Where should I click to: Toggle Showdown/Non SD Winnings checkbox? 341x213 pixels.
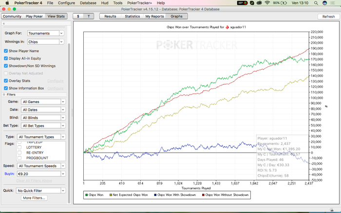point(6,66)
